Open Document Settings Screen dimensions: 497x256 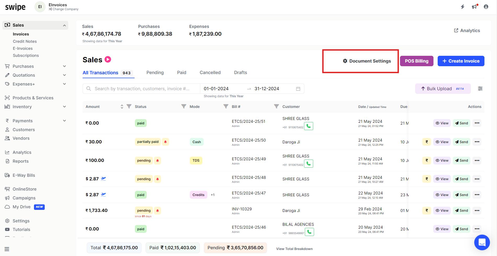point(367,61)
